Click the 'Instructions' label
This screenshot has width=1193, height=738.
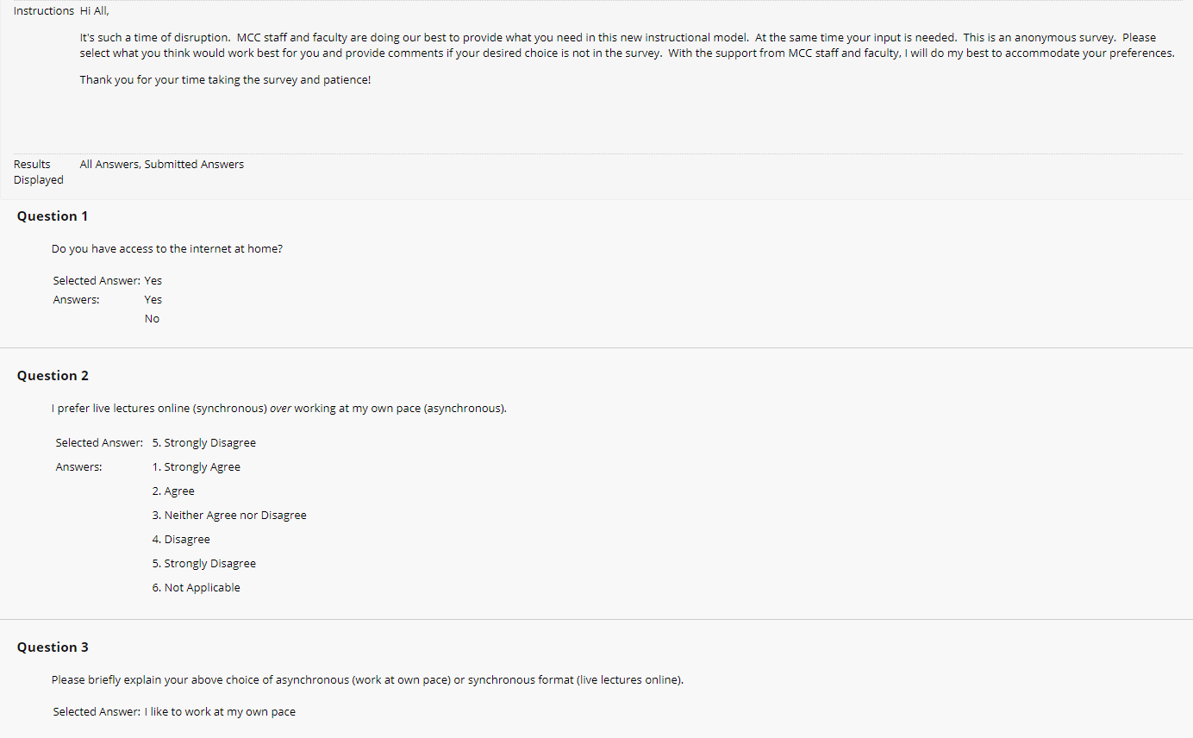coord(44,11)
